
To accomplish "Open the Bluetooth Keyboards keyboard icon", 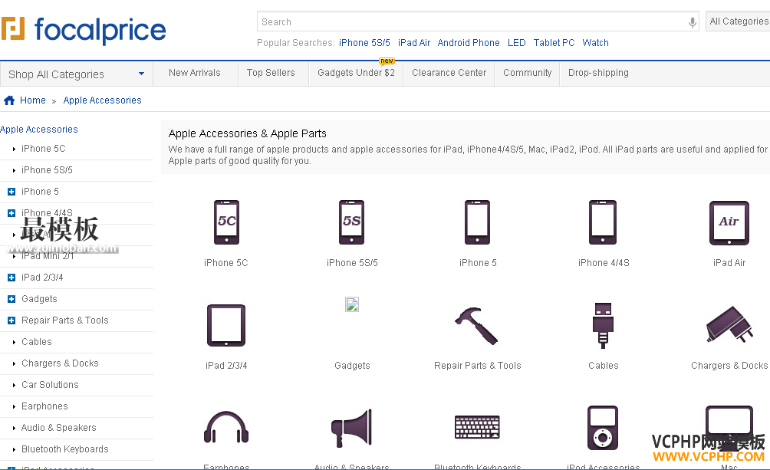I will [477, 427].
